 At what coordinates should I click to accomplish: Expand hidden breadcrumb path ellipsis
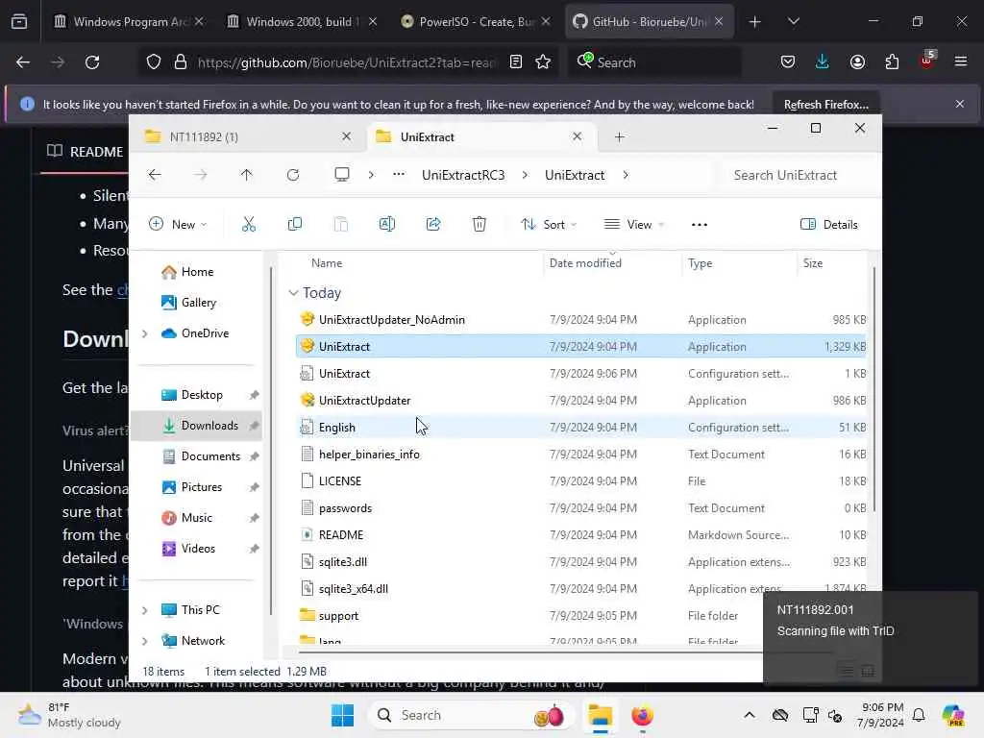tap(399, 175)
